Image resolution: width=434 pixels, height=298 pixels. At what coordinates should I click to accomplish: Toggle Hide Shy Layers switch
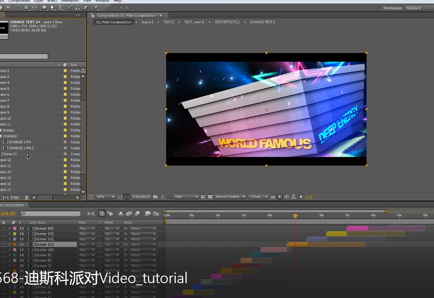point(121,213)
